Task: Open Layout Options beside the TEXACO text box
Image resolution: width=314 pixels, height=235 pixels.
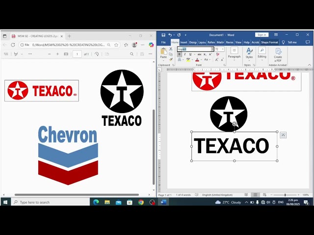Action: pos(283,135)
